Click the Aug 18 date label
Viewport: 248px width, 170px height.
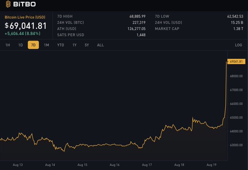[179, 165]
